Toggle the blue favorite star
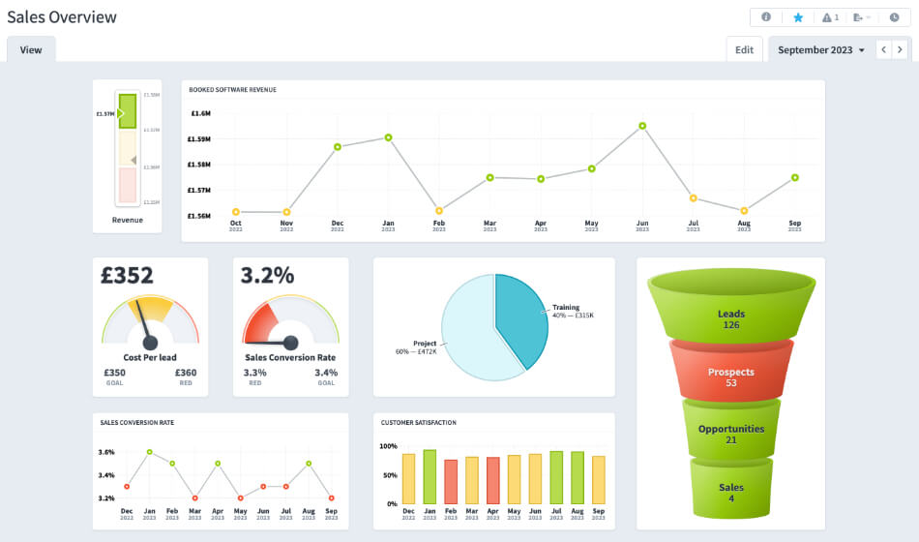 tap(798, 17)
